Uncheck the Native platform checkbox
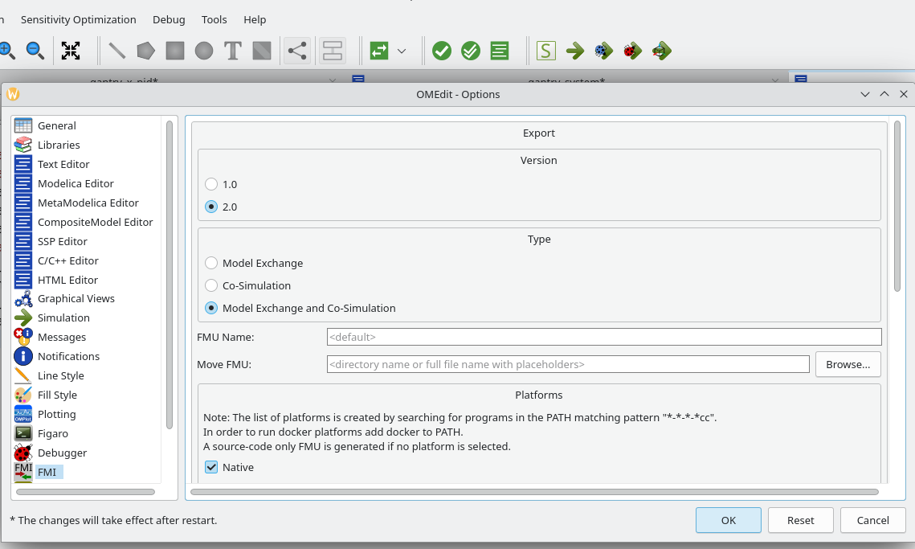915x549 pixels. (x=211, y=467)
